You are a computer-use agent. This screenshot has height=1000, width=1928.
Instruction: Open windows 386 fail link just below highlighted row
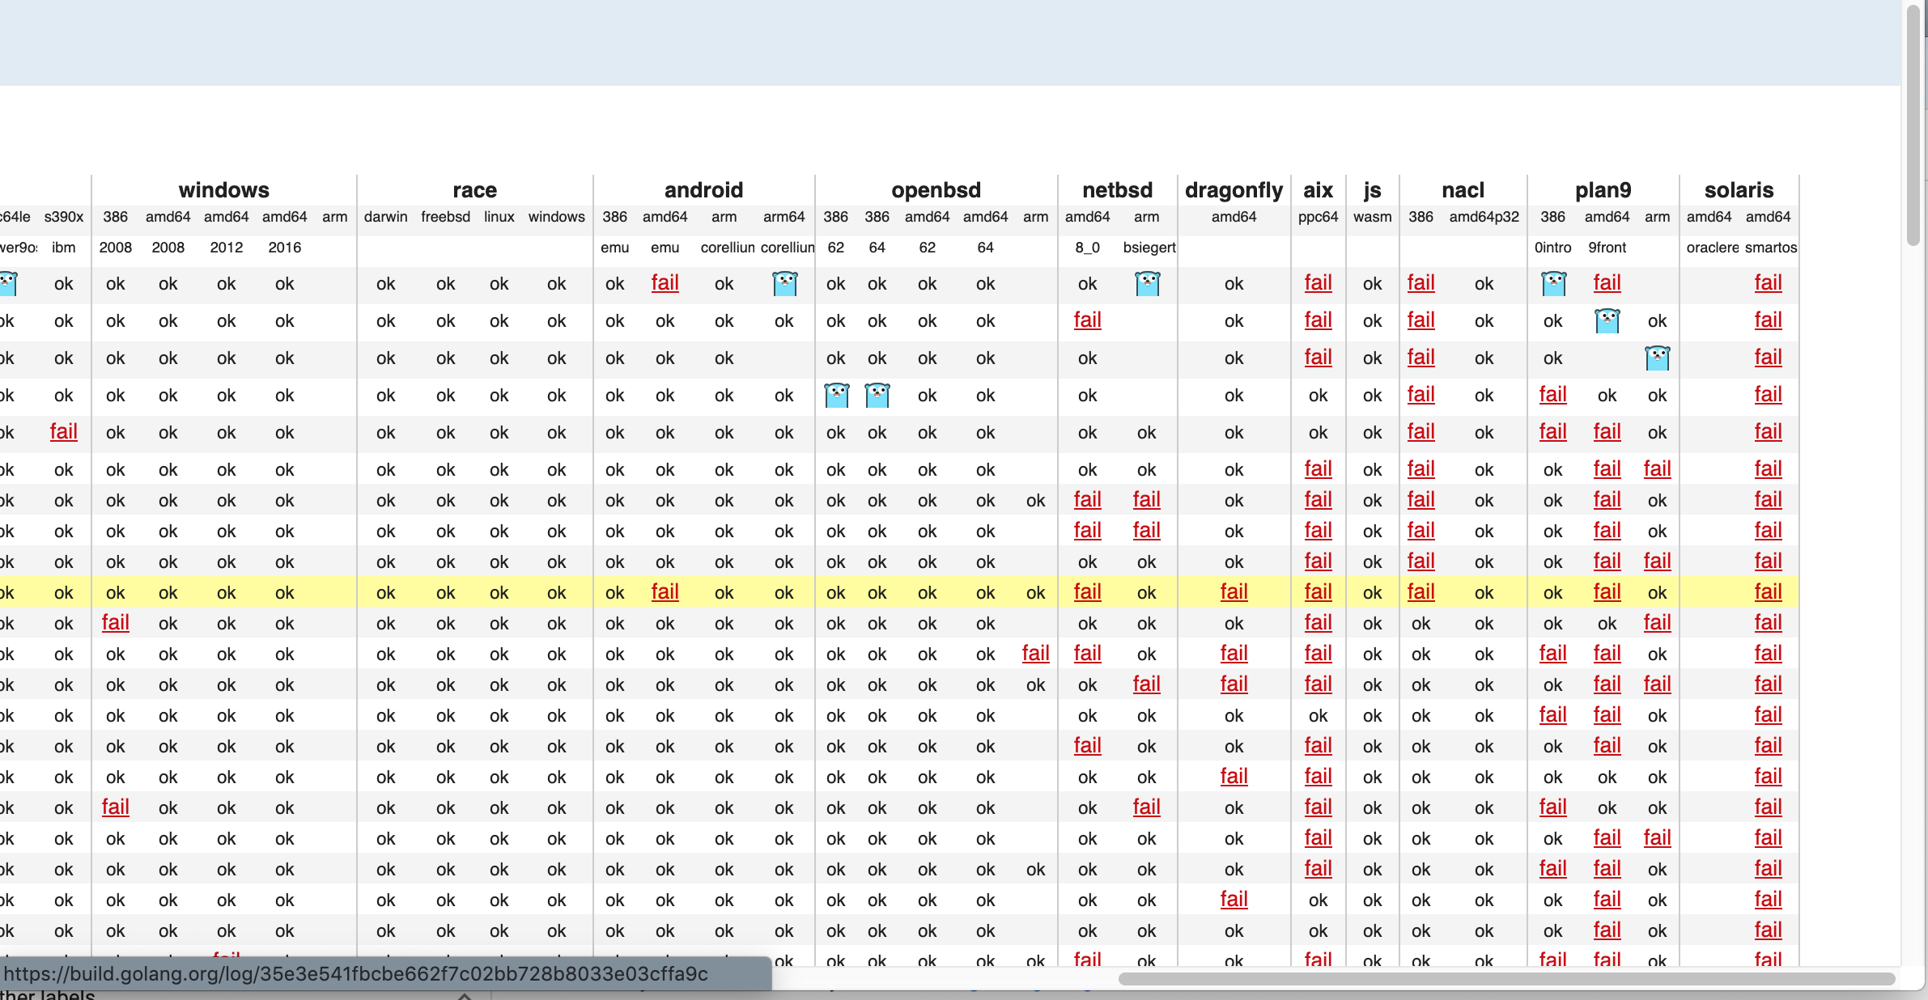click(x=116, y=623)
